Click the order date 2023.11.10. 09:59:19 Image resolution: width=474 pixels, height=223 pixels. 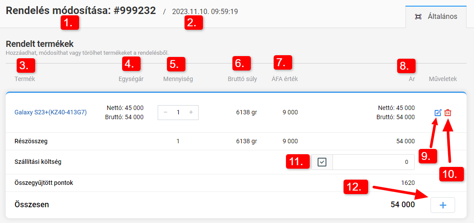(205, 12)
